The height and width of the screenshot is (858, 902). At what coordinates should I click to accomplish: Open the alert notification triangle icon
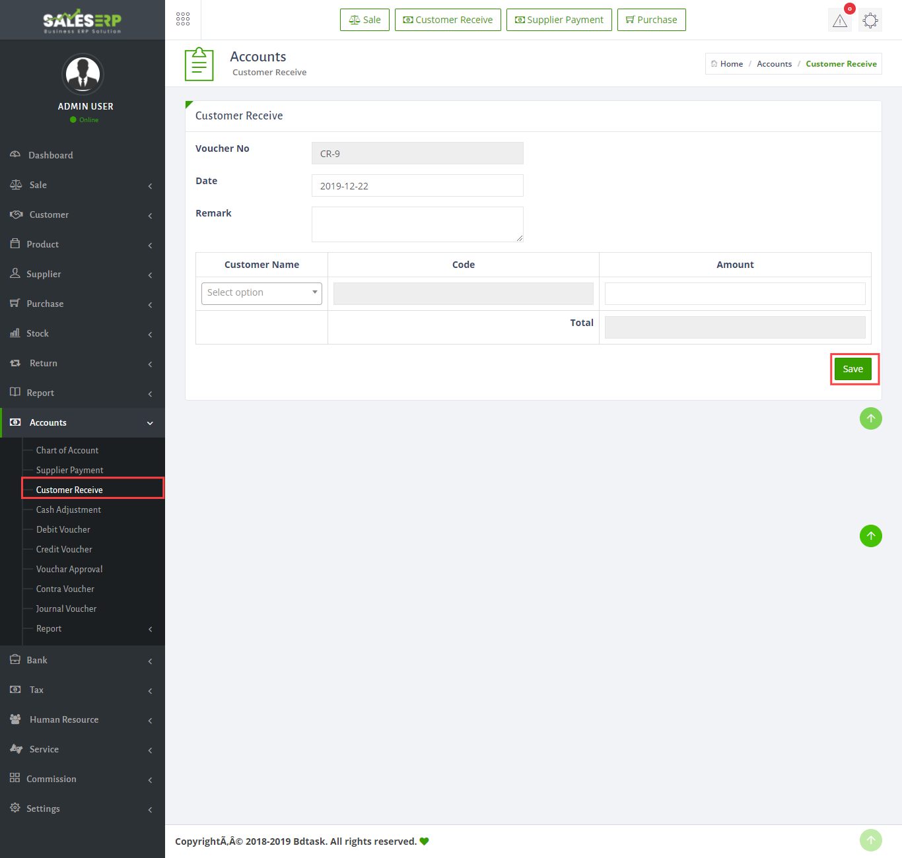pyautogui.click(x=839, y=20)
